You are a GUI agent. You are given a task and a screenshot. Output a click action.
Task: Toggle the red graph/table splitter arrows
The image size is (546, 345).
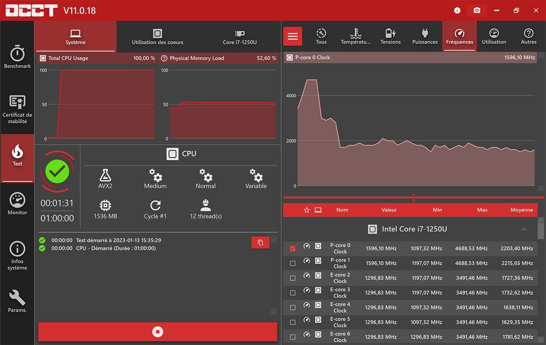(x=413, y=197)
